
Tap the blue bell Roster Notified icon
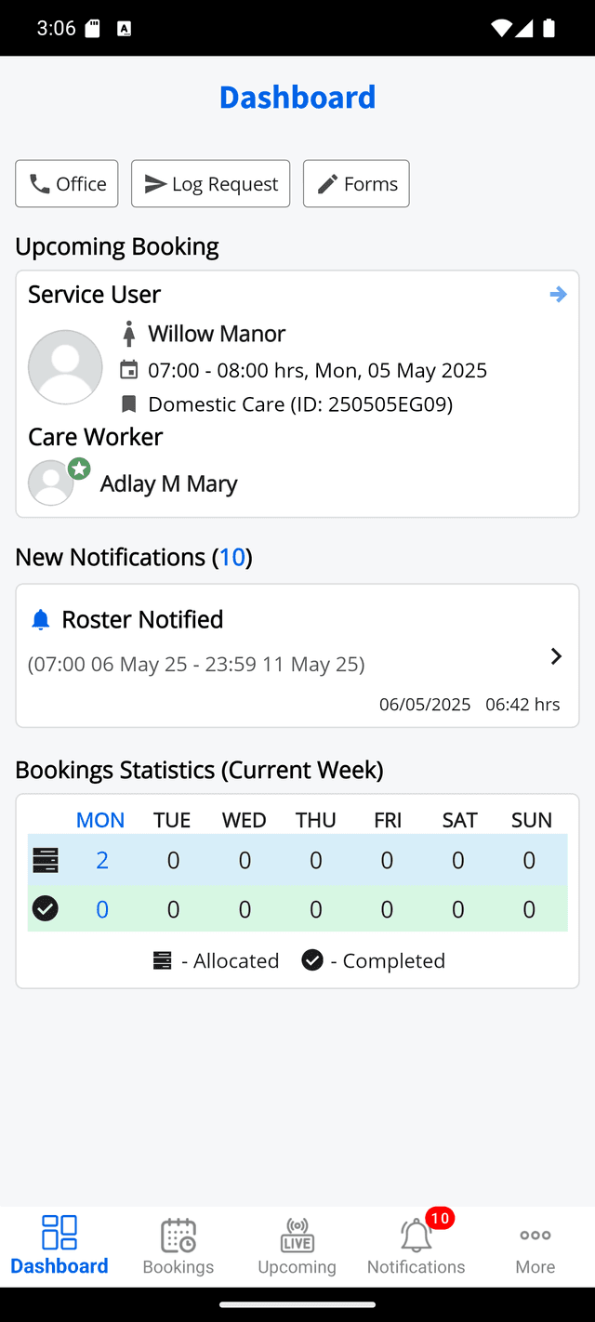(40, 620)
